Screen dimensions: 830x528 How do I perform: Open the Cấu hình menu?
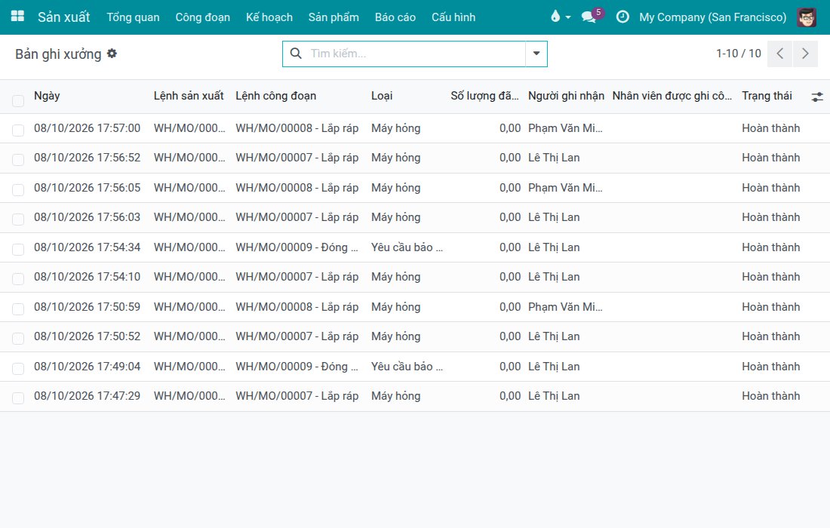tap(453, 17)
